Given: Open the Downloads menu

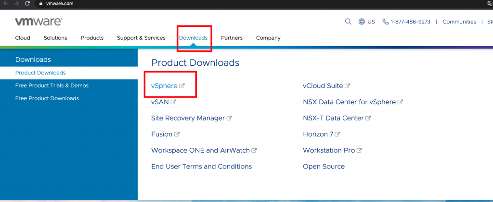Looking at the screenshot, I should (x=193, y=38).
